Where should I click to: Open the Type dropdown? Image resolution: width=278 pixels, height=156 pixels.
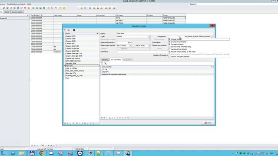click(149, 36)
